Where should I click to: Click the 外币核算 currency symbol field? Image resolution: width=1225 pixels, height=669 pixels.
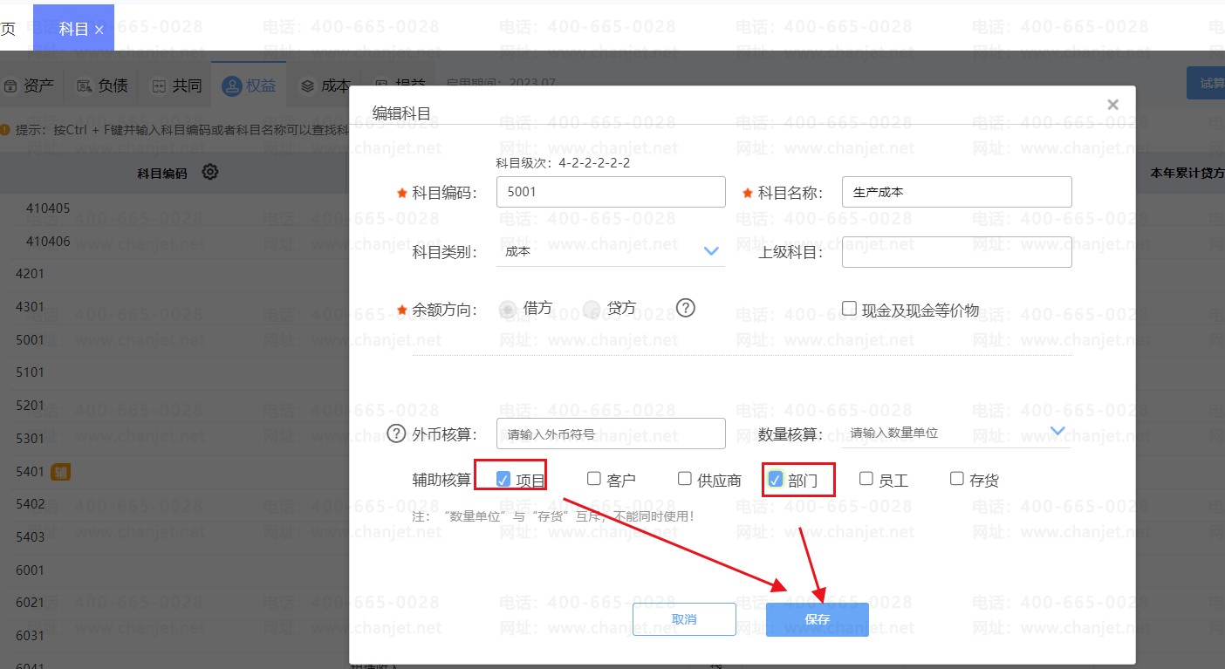611,433
